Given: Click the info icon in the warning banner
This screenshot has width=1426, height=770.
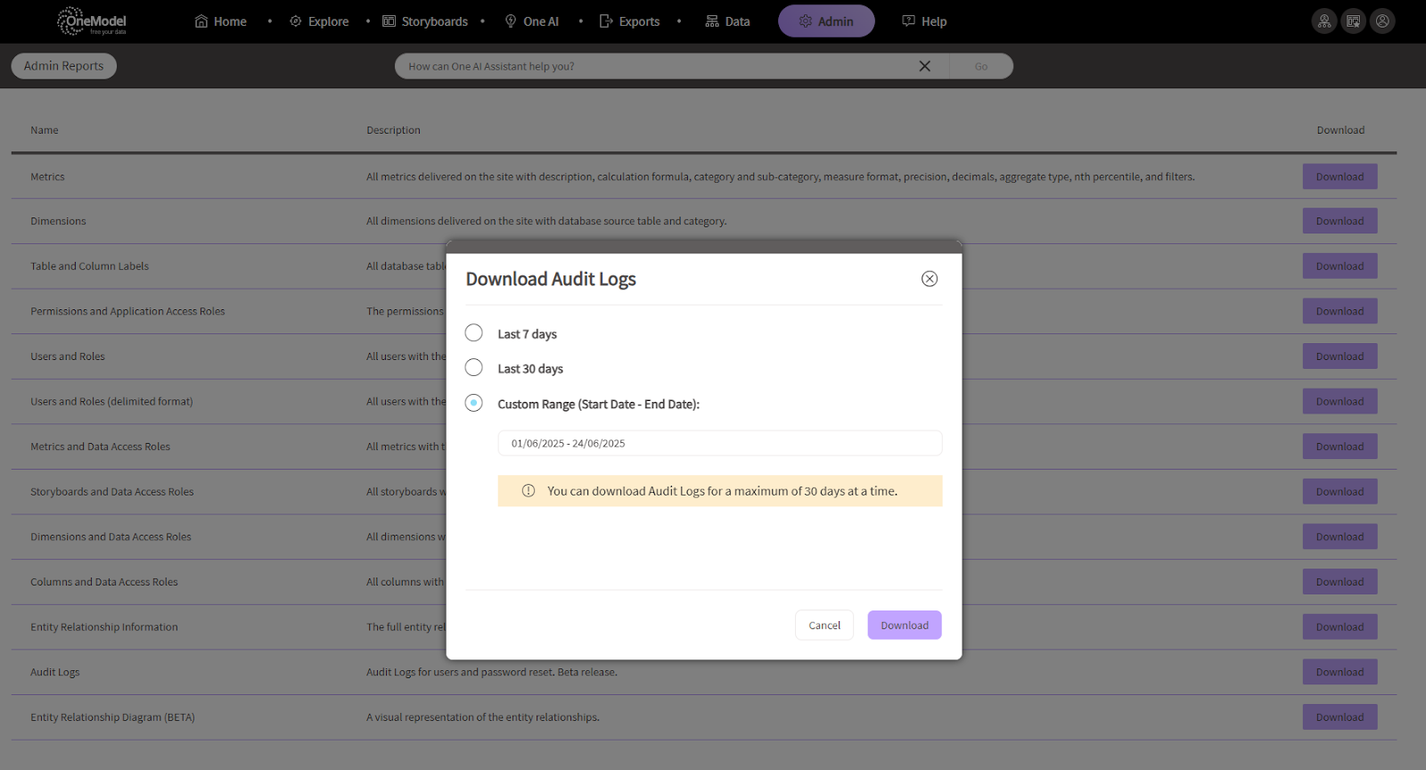Looking at the screenshot, I should pyautogui.click(x=529, y=491).
